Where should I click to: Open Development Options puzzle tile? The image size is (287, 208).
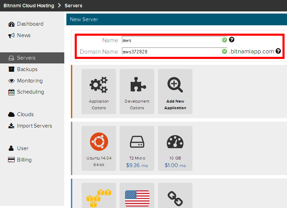coord(137,92)
